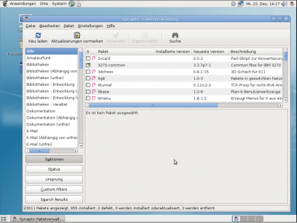Toggle status checkbox for 9menu

88,98
